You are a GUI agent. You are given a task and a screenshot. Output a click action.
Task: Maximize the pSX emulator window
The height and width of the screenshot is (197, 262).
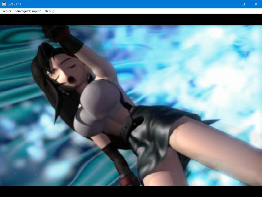(x=243, y=4)
